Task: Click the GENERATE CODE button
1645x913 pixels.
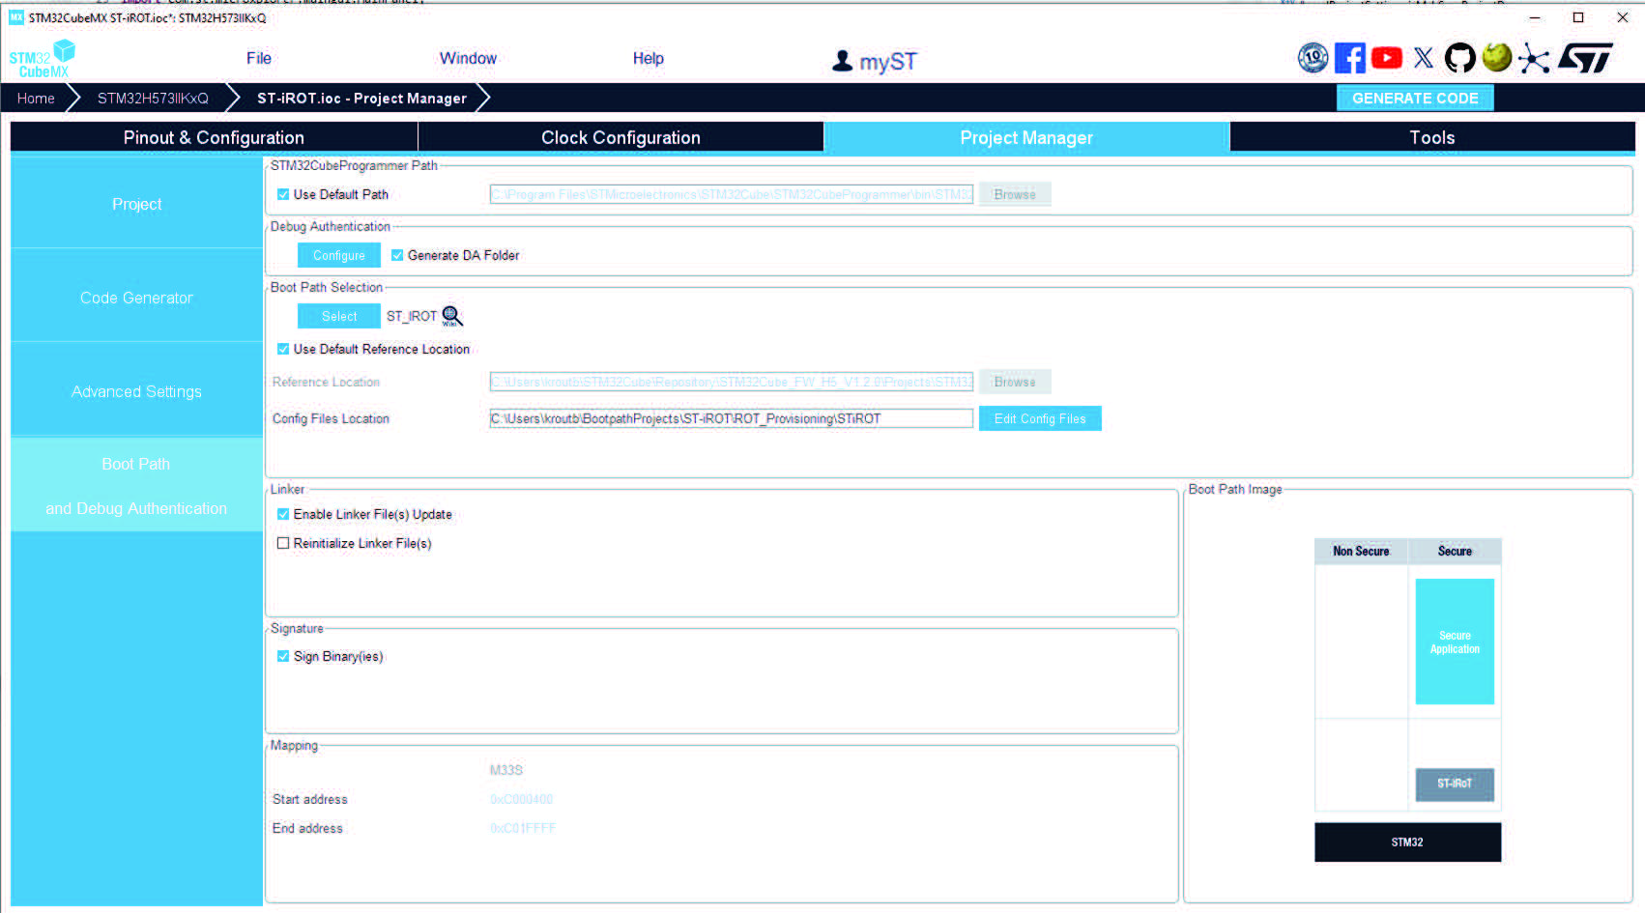Action: click(x=1415, y=98)
